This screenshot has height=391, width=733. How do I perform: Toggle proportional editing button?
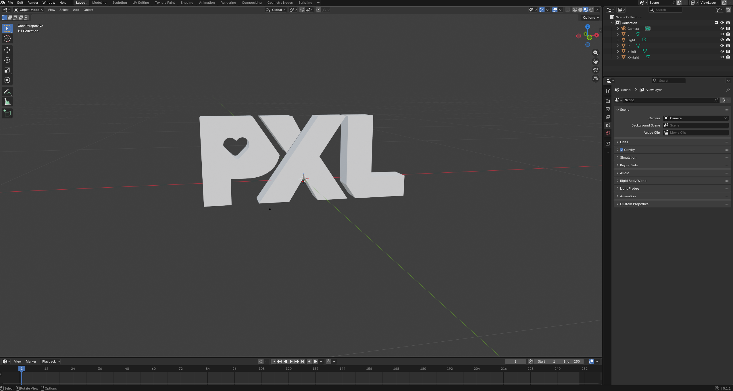318,10
